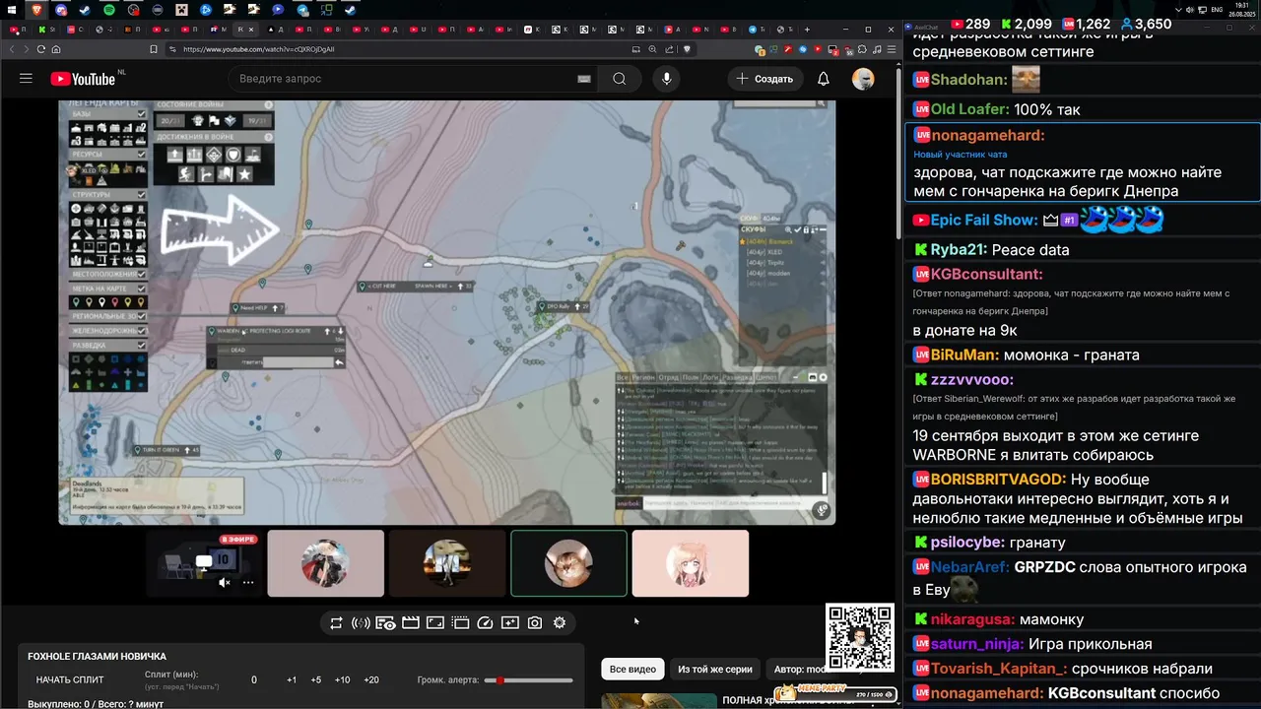The width and height of the screenshot is (1261, 709).
Task: Start voice search with the microphone
Action: click(666, 79)
